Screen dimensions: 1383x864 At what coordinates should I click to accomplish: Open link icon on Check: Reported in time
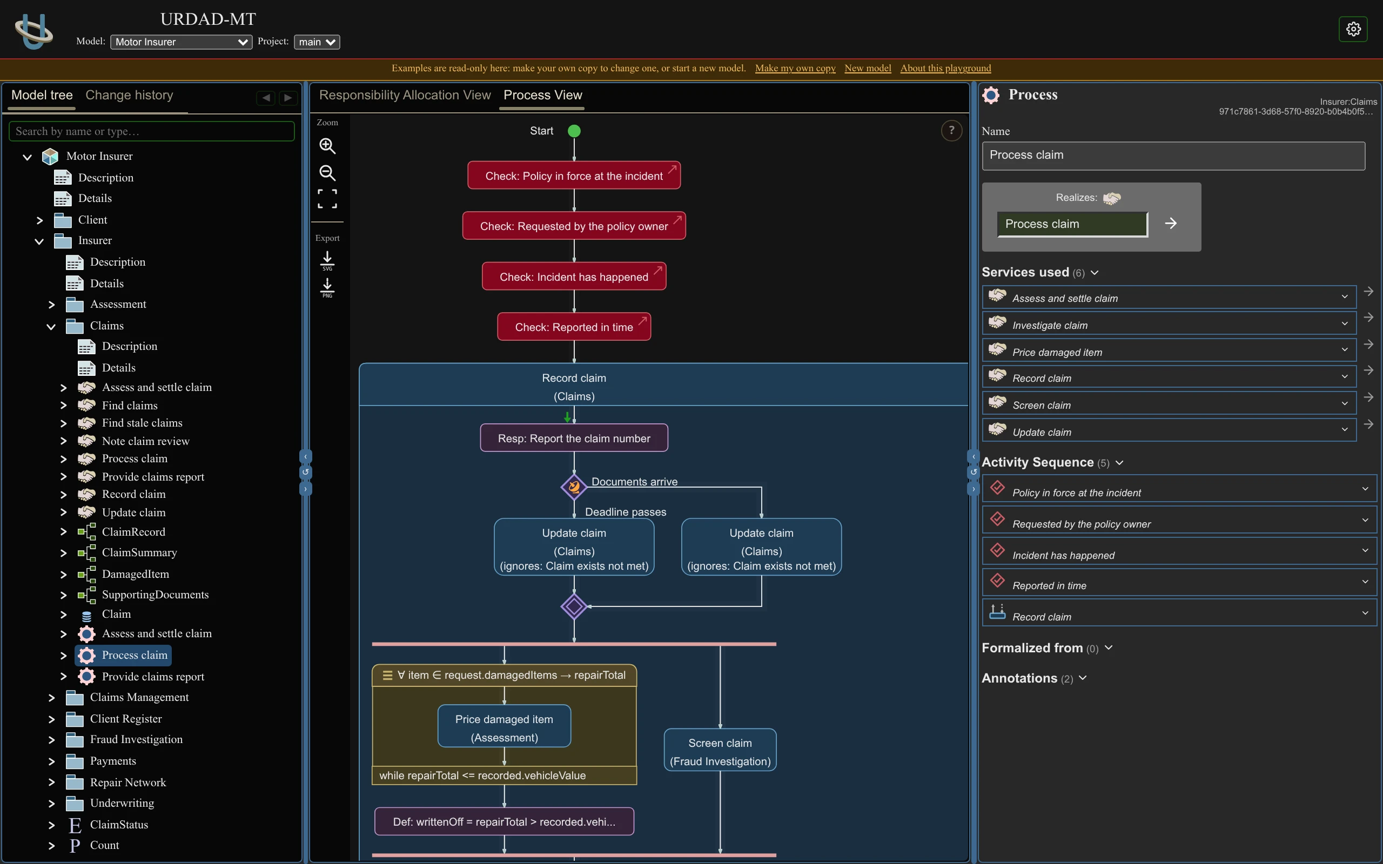click(x=642, y=320)
